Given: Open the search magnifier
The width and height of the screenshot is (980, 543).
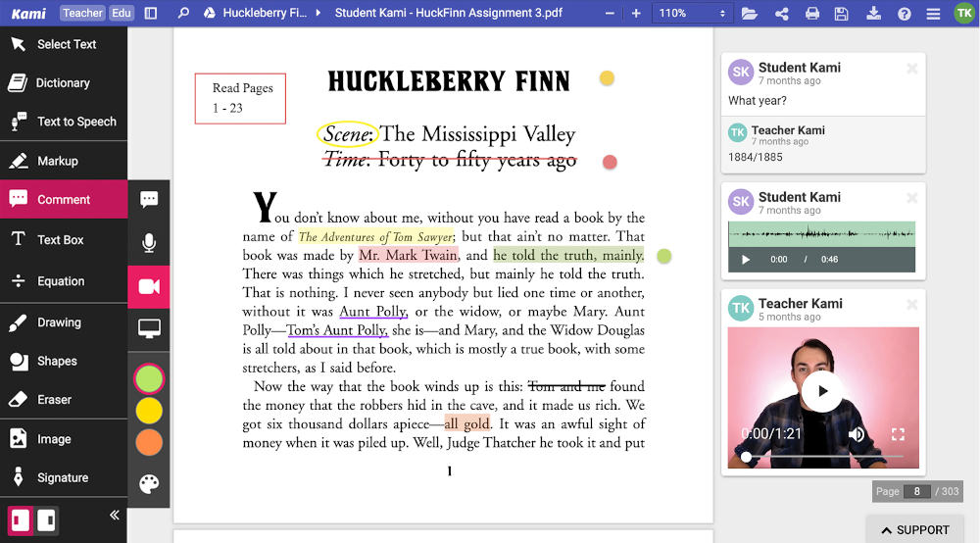Looking at the screenshot, I should pyautogui.click(x=183, y=13).
